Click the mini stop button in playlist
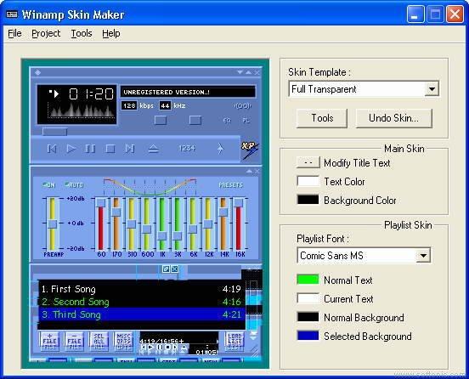The width and height of the screenshot is (469, 379). 167,348
